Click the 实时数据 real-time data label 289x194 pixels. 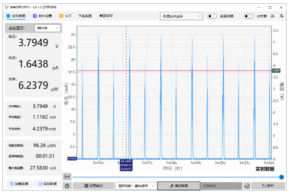tap(265, 169)
